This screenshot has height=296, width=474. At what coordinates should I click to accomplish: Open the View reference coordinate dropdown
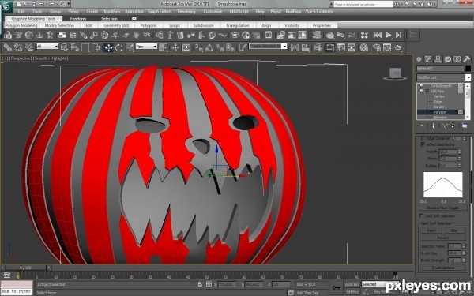pyautogui.click(x=146, y=47)
